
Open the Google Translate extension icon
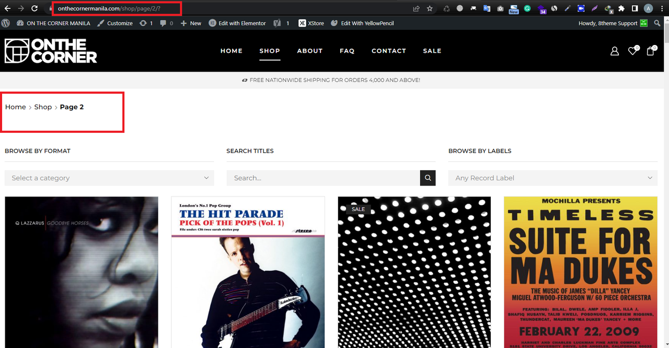pos(487,8)
